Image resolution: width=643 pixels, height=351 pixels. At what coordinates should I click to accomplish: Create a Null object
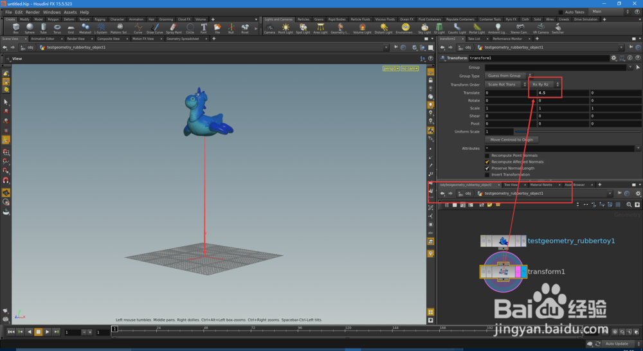point(231,29)
